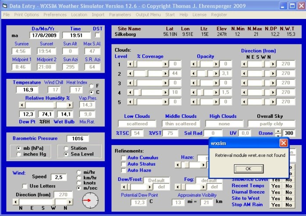Enable Auto Haze refinement
The width and height of the screenshot is (306, 216).
point(123,170)
